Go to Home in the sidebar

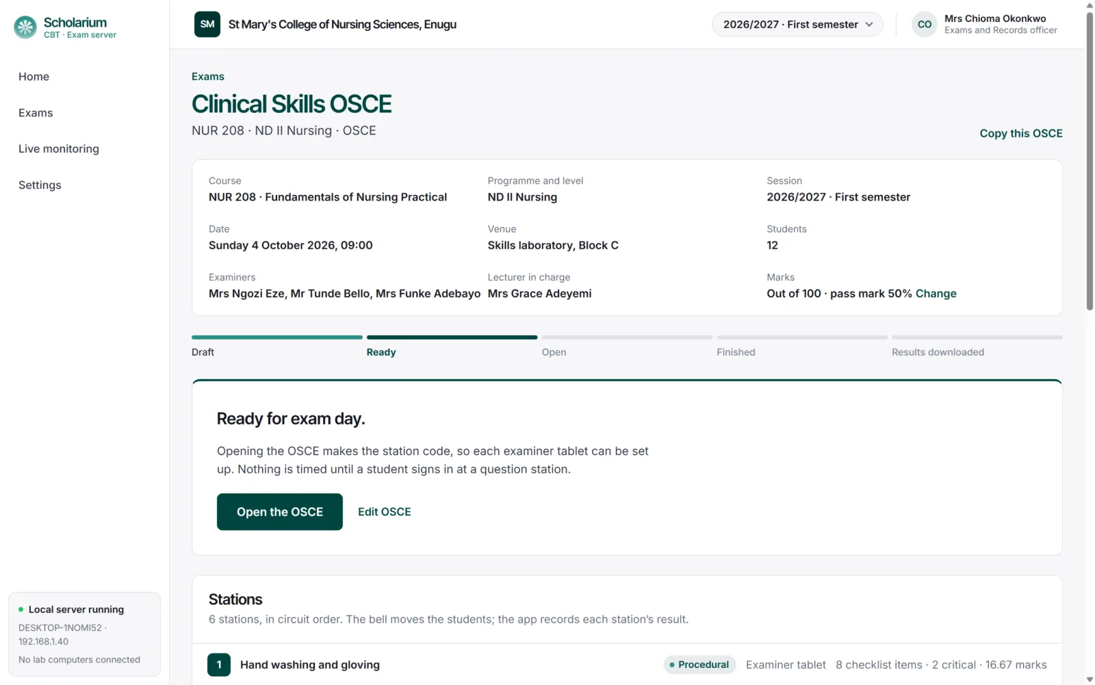34,77
